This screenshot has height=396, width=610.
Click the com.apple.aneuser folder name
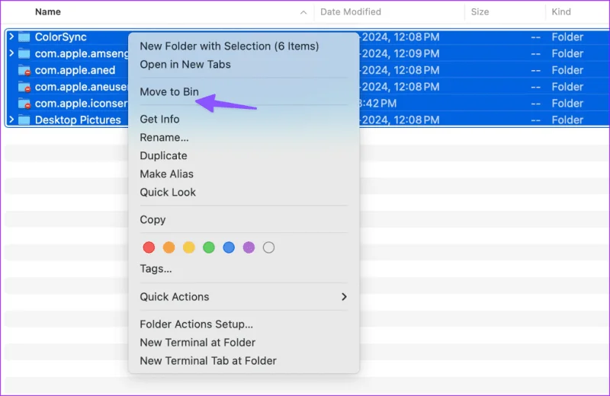point(82,87)
